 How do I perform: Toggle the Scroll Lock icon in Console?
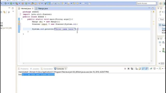click(x=140, y=69)
